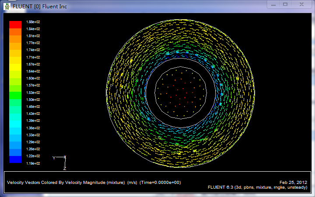315x197 pixels.
Task: Select the 1.77e+02 legend value
Action: coord(33,43)
